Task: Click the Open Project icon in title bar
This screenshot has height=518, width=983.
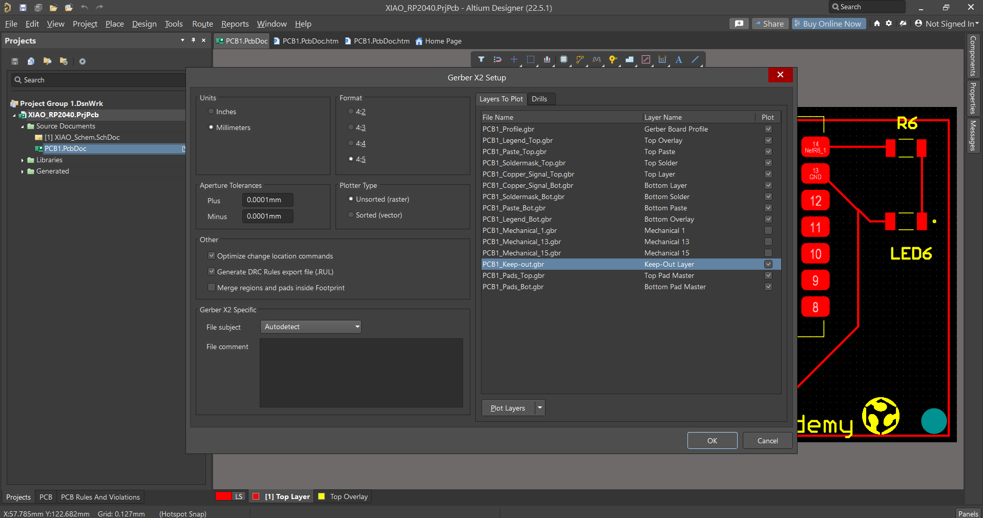Action: pos(69,8)
